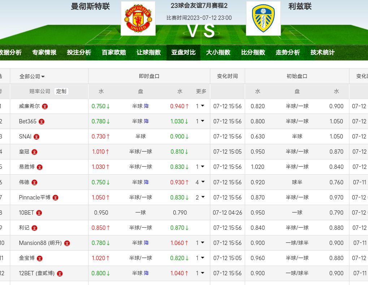Open the 全部公司 company filter dropdown
The image size is (368, 285).
click(32, 76)
